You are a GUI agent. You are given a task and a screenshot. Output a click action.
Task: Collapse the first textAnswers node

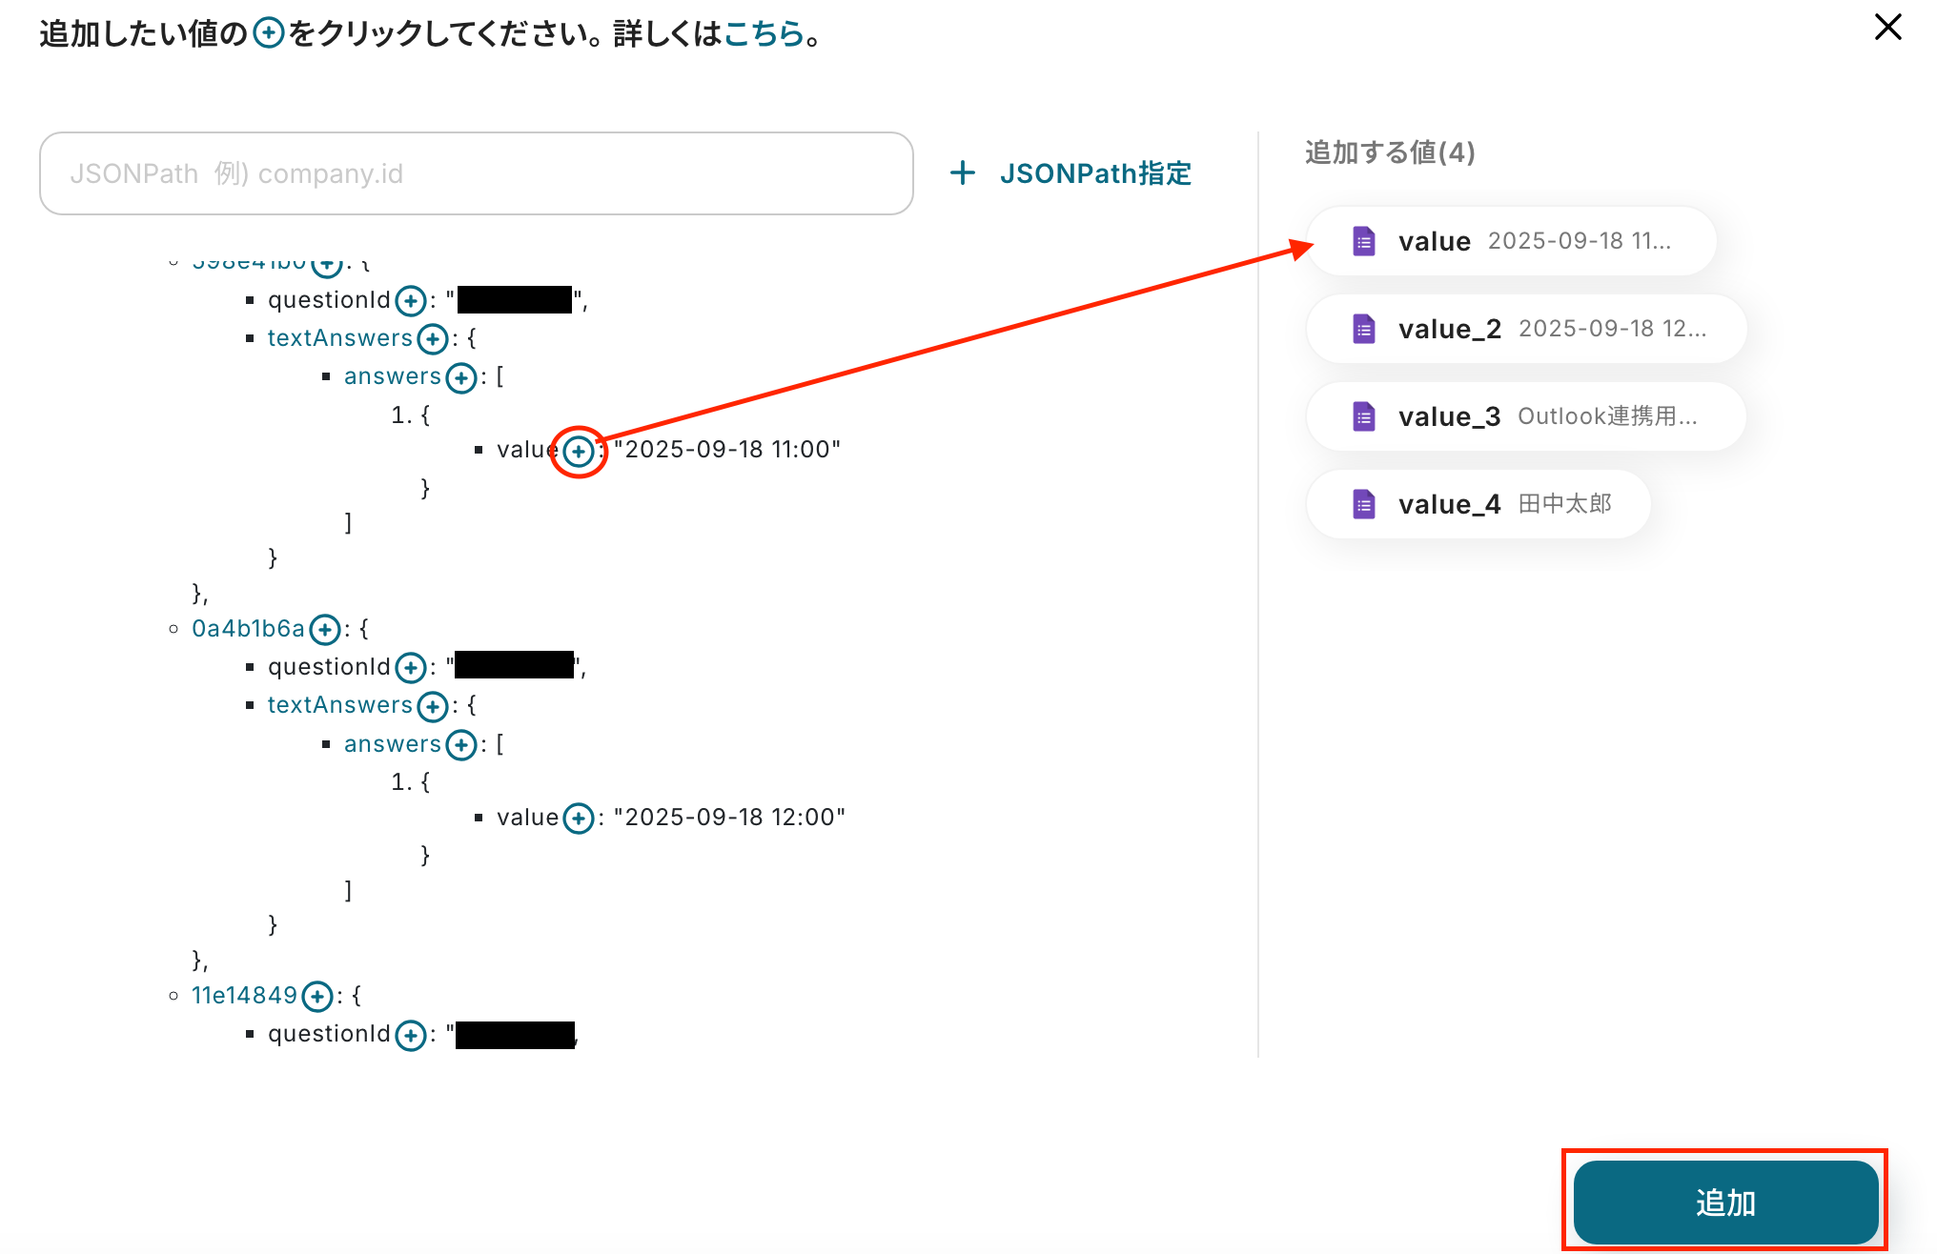(339, 338)
